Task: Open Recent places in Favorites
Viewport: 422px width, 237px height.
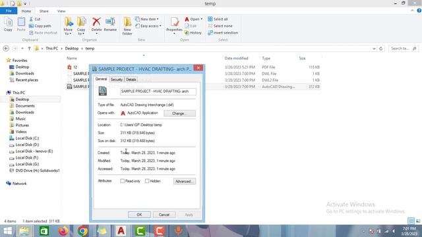Action: coord(26,80)
